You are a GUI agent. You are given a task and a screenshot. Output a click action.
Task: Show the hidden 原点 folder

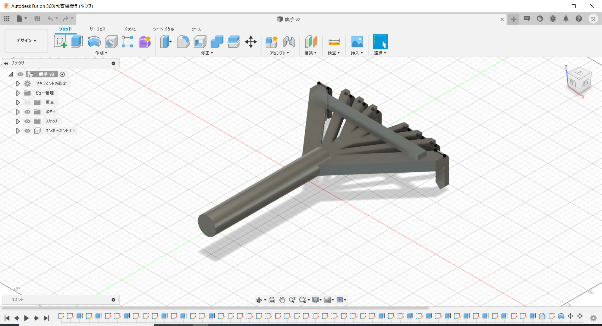point(28,102)
